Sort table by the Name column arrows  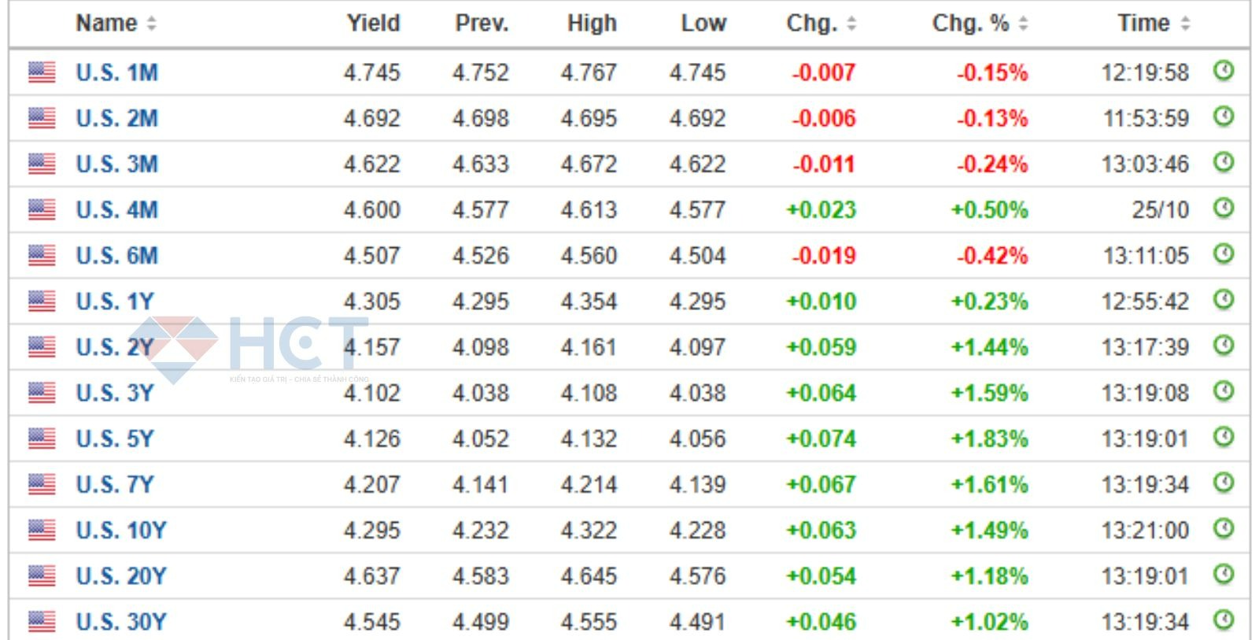pos(151,24)
